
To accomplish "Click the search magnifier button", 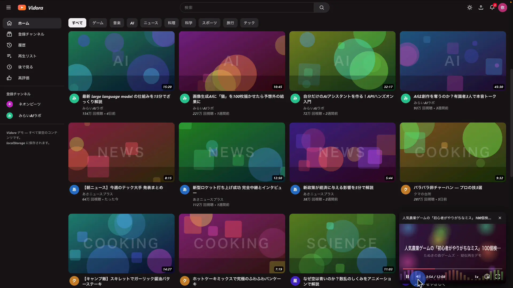I will pos(322,7).
